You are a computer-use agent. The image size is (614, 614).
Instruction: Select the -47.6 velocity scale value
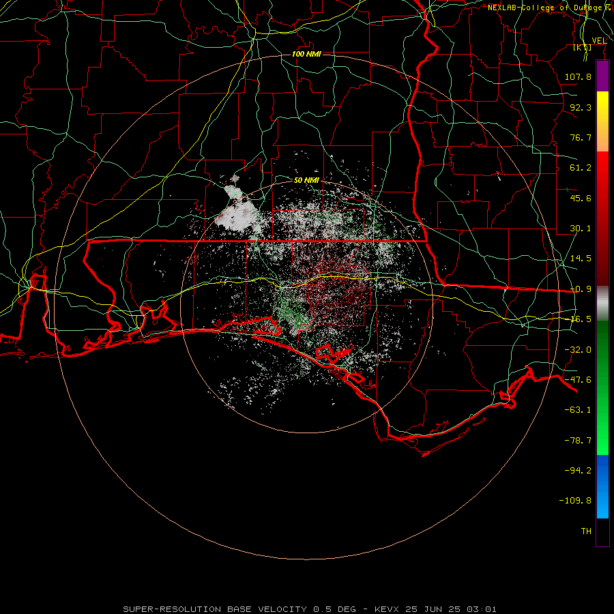pos(578,380)
